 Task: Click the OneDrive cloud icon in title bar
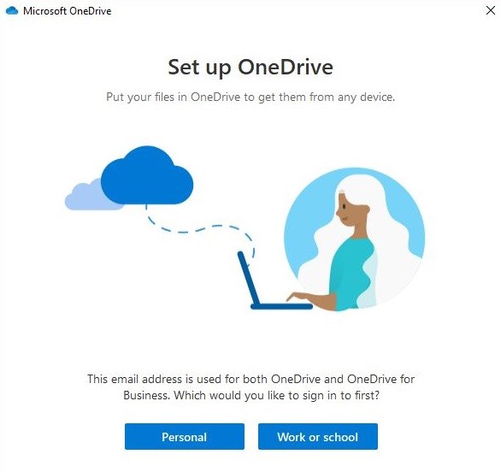coord(12,11)
